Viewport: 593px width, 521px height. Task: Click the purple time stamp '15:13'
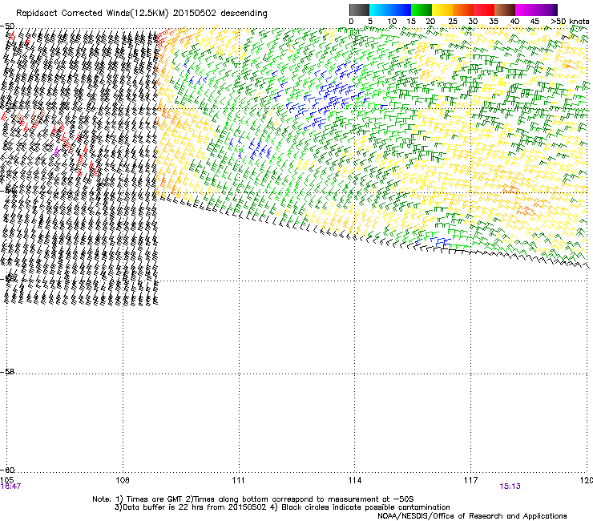510,487
